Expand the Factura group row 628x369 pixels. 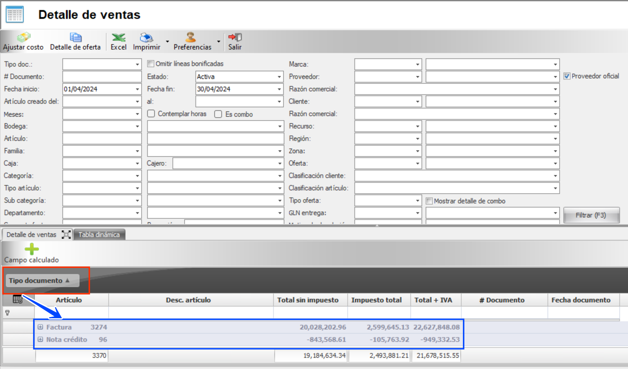pyautogui.click(x=40, y=327)
